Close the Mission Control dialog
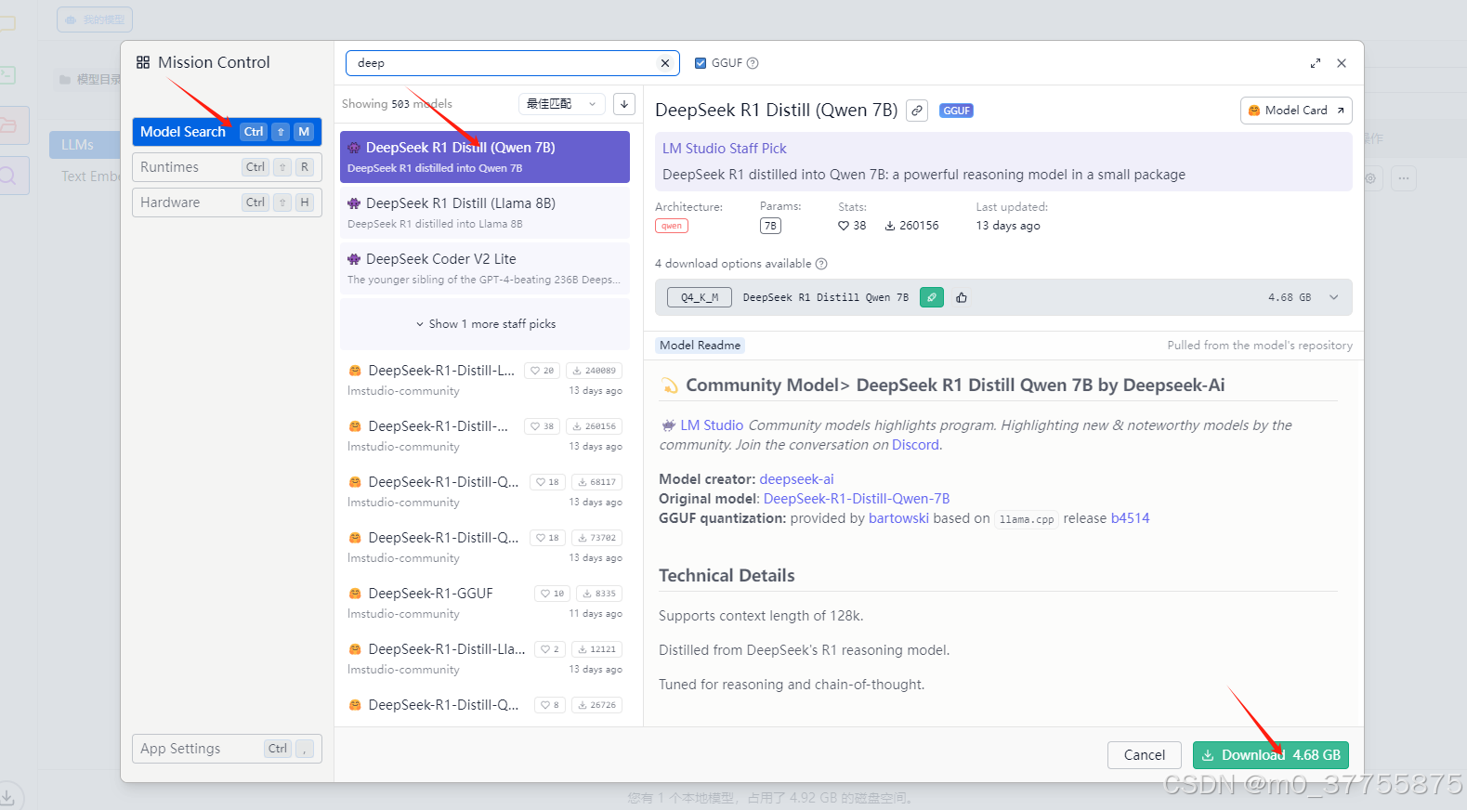 [x=1342, y=63]
